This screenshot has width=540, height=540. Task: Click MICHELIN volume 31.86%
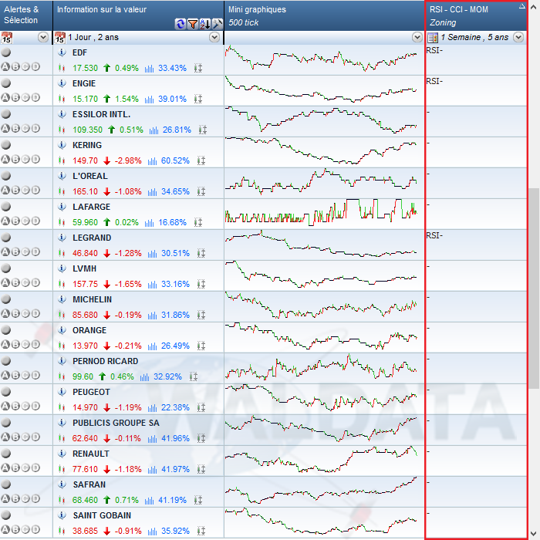pos(175,315)
